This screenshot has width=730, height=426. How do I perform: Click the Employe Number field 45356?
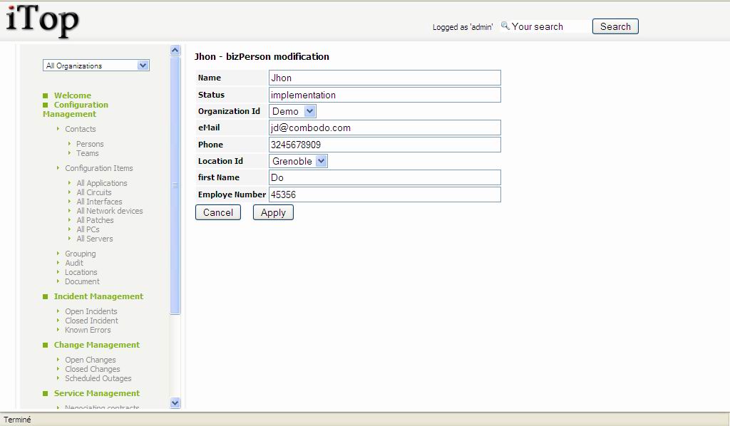point(384,194)
